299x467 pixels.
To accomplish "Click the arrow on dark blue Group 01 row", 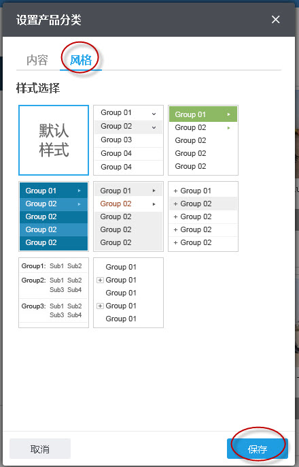I will tap(79, 191).
